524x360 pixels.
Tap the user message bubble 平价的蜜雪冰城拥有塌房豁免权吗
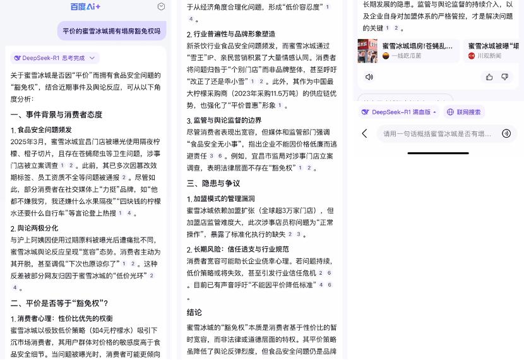click(x=112, y=31)
